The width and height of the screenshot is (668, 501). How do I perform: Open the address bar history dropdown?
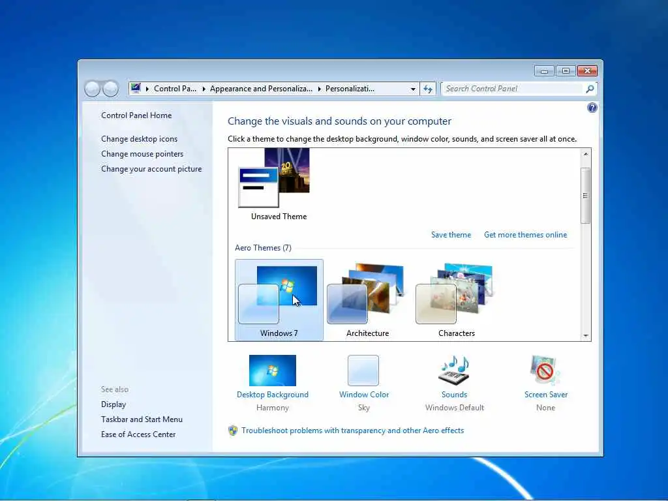413,89
